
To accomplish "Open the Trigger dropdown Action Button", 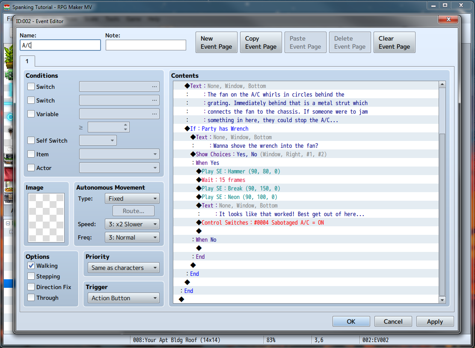I will point(124,298).
